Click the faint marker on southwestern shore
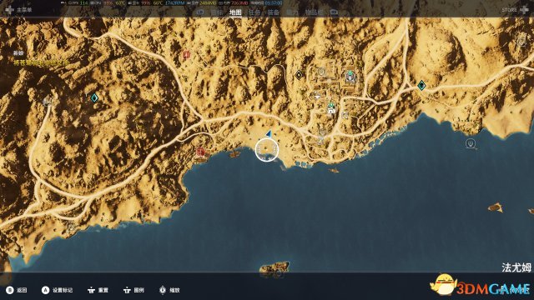This screenshot has width=534, height=300. pyautogui.click(x=71, y=227)
